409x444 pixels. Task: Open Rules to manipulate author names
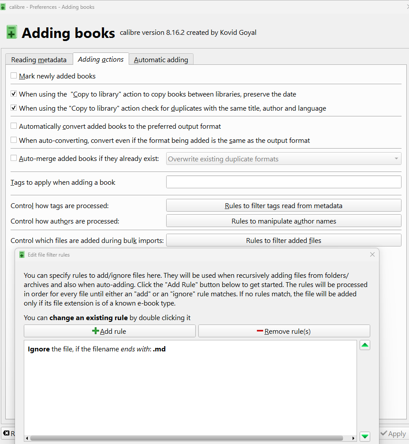283,221
